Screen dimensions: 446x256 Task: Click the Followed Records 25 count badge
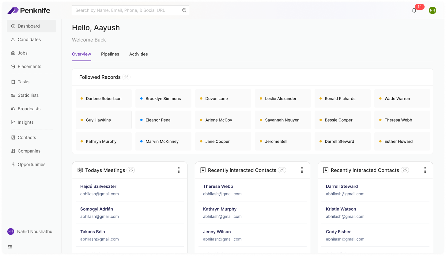click(x=126, y=77)
